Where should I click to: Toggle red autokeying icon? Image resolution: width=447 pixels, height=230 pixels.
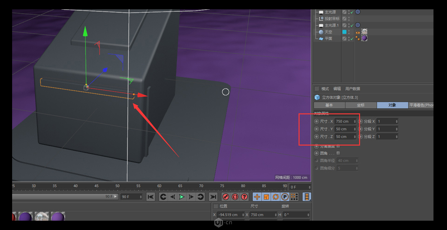[235, 196]
